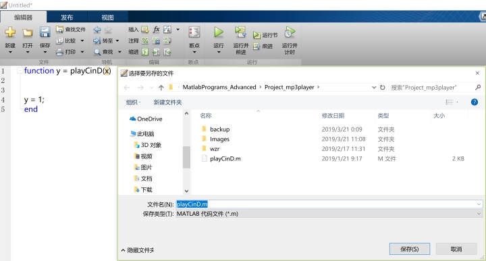Click the fx insert function icon
Image resolution: width=486 pixels, height=261 pixels.
tap(156, 30)
